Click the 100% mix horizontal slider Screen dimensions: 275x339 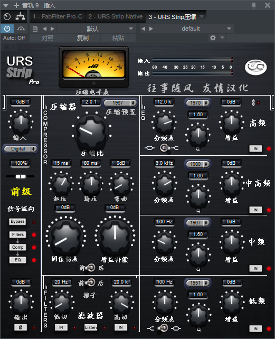pyautogui.click(x=21, y=177)
